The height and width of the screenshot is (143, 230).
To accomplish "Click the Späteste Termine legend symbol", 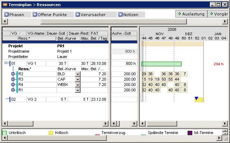I will click(144, 134).
